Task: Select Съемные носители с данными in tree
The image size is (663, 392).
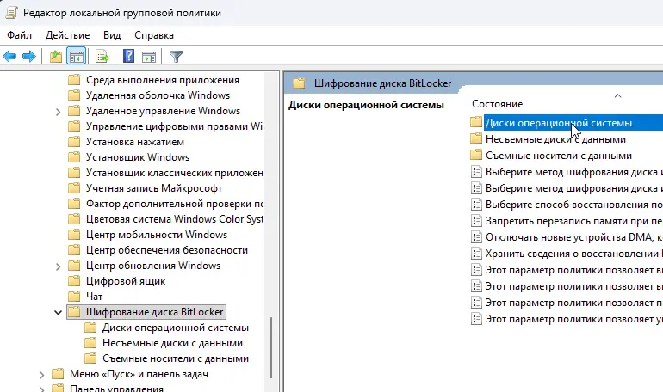Action: coord(175,358)
